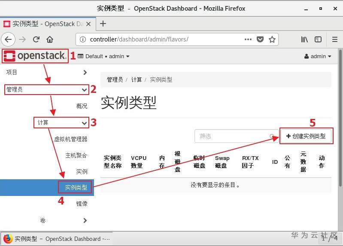Screen dimensions: 343x246
Task: Click the 计算 breadcrumb link
Action: [x=136, y=80]
